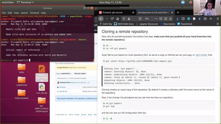Click Cloning a remote repository heading

(125, 32)
